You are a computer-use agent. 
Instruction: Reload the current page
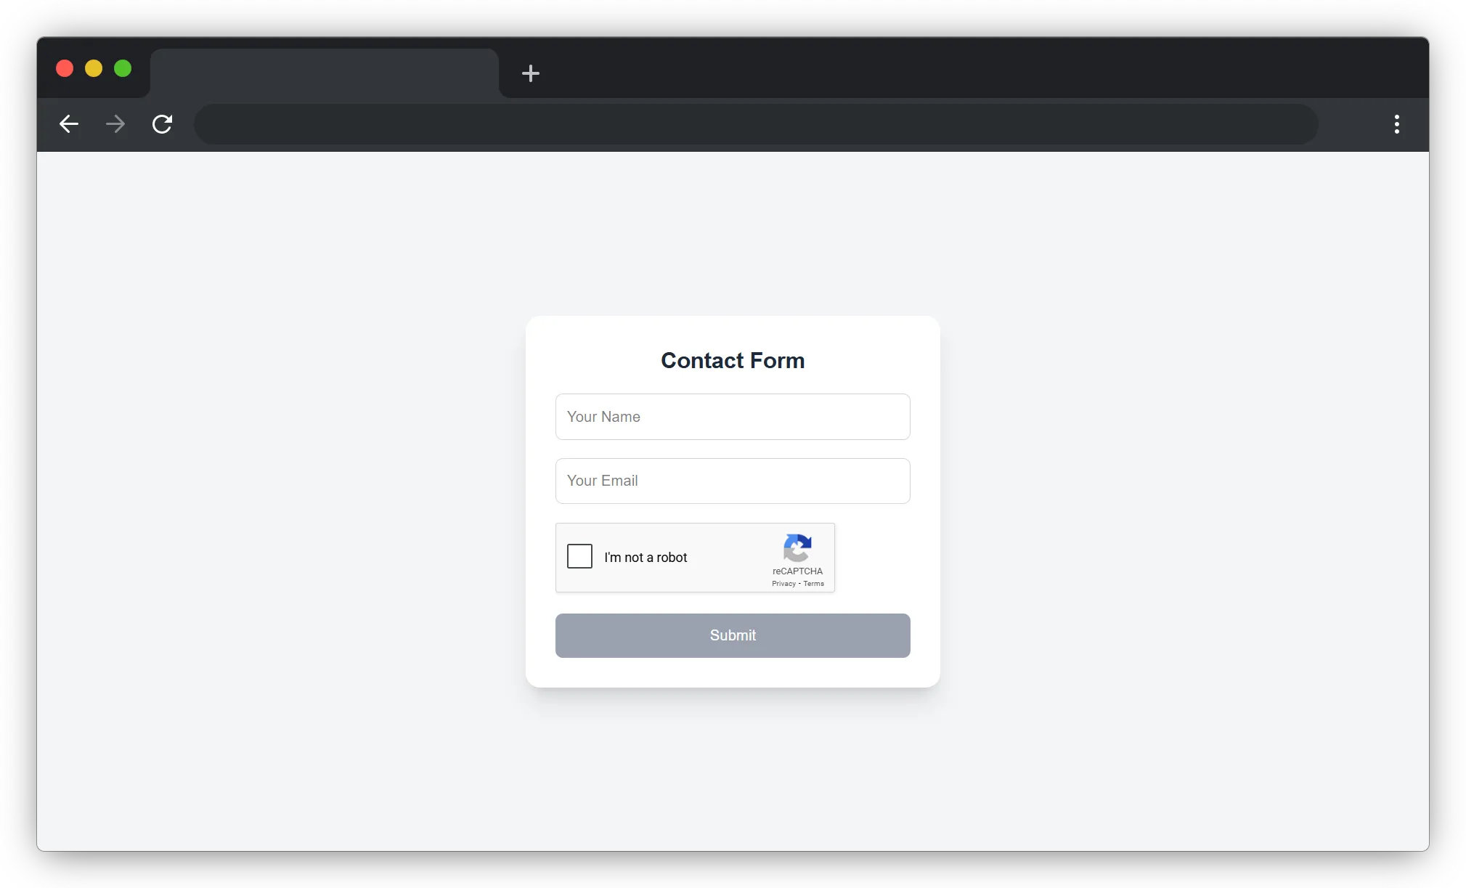[163, 124]
